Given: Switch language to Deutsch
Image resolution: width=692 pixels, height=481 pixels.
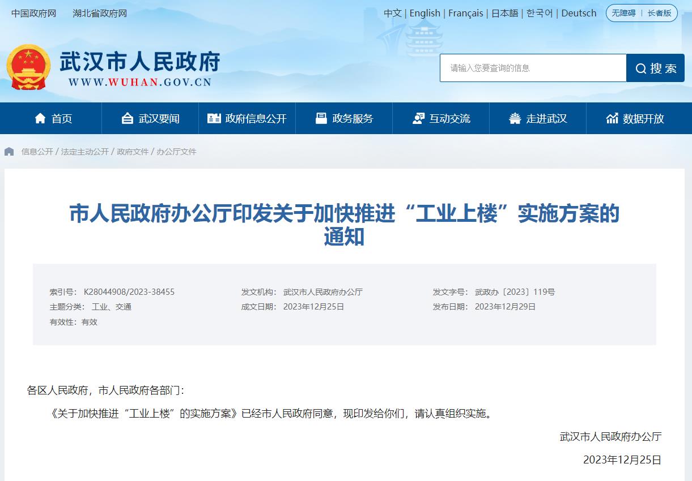Looking at the screenshot, I should (x=579, y=13).
